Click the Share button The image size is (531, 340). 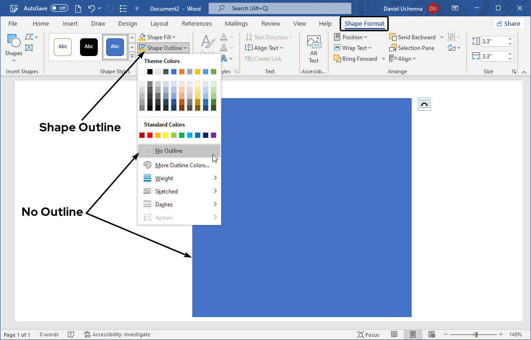pyautogui.click(x=508, y=24)
